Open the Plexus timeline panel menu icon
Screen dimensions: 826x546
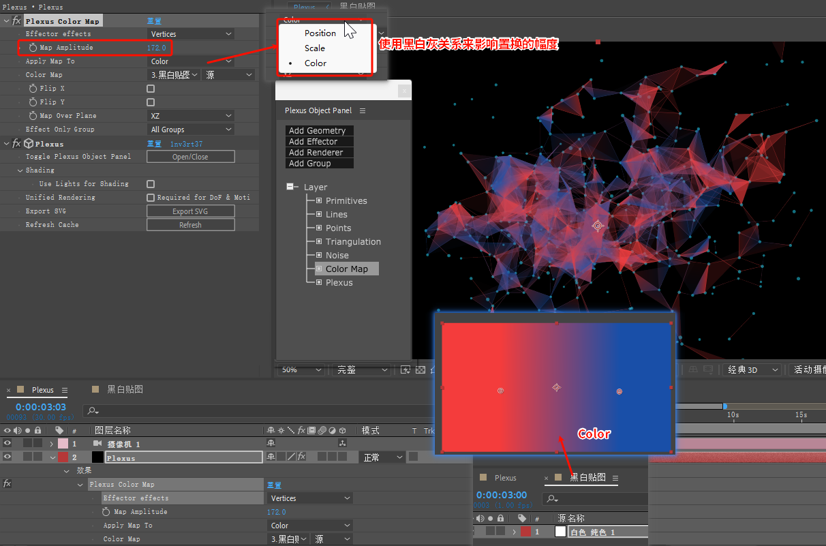pos(65,390)
